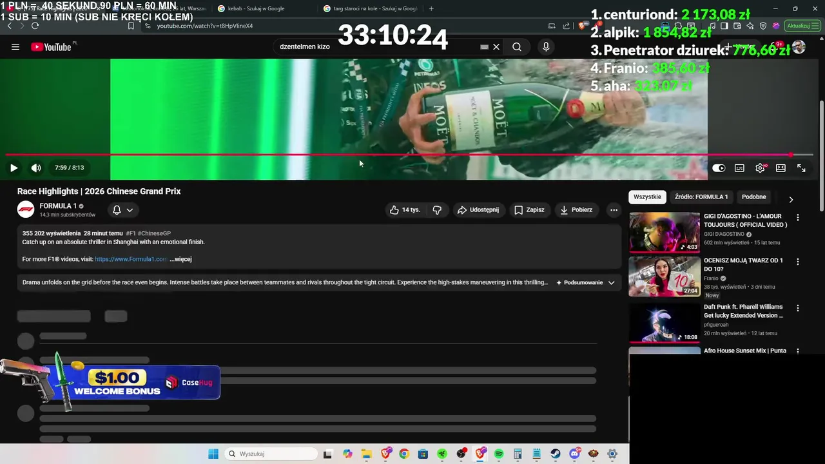Open the FORMULA 1 channel name link

point(58,206)
